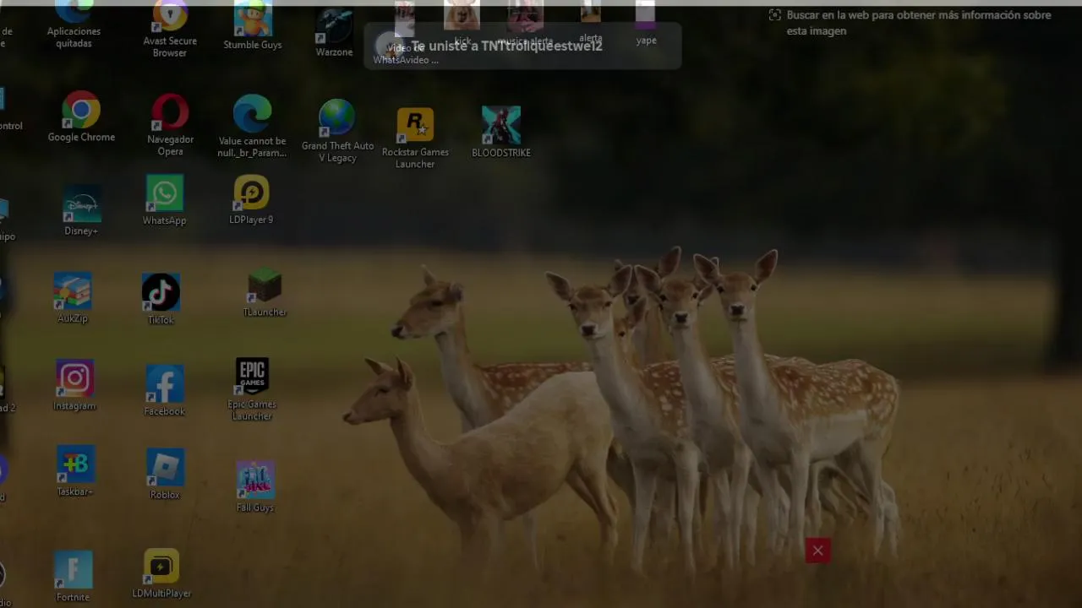
Task: Launch Warzone desktop shortcut
Action: coord(334,33)
